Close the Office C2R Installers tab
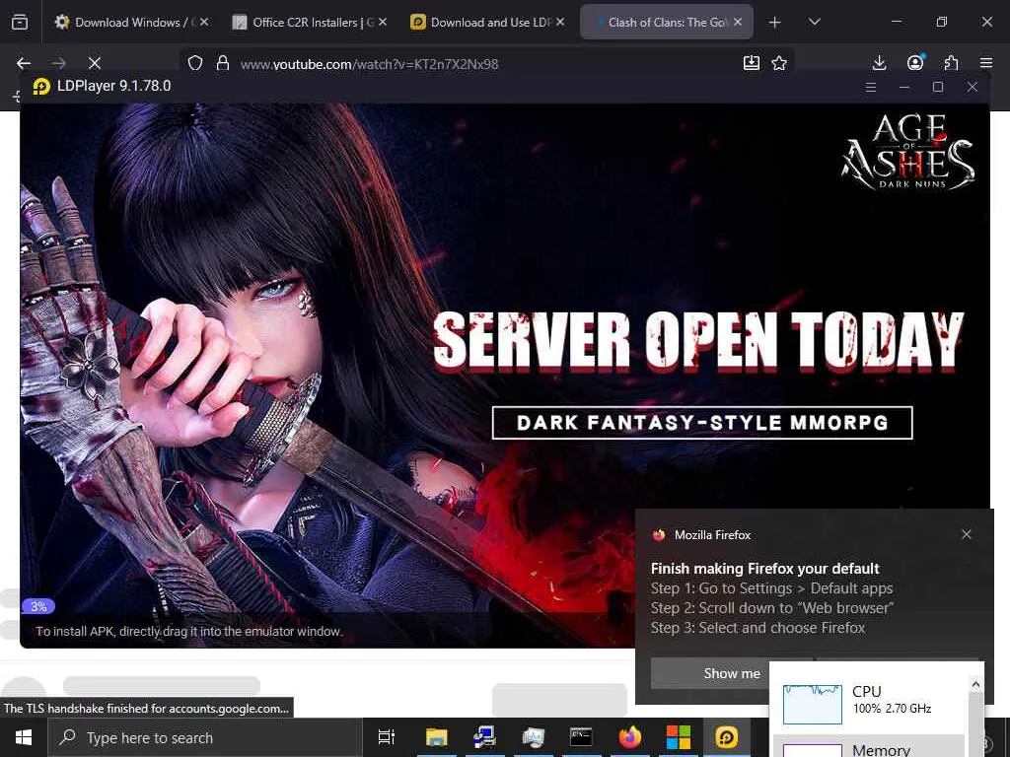 383,22
